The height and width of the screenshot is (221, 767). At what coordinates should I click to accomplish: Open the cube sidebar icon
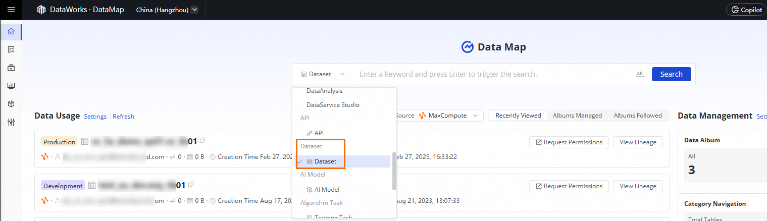click(x=11, y=103)
